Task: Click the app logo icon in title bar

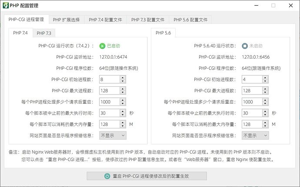Action: [x=6, y=5]
